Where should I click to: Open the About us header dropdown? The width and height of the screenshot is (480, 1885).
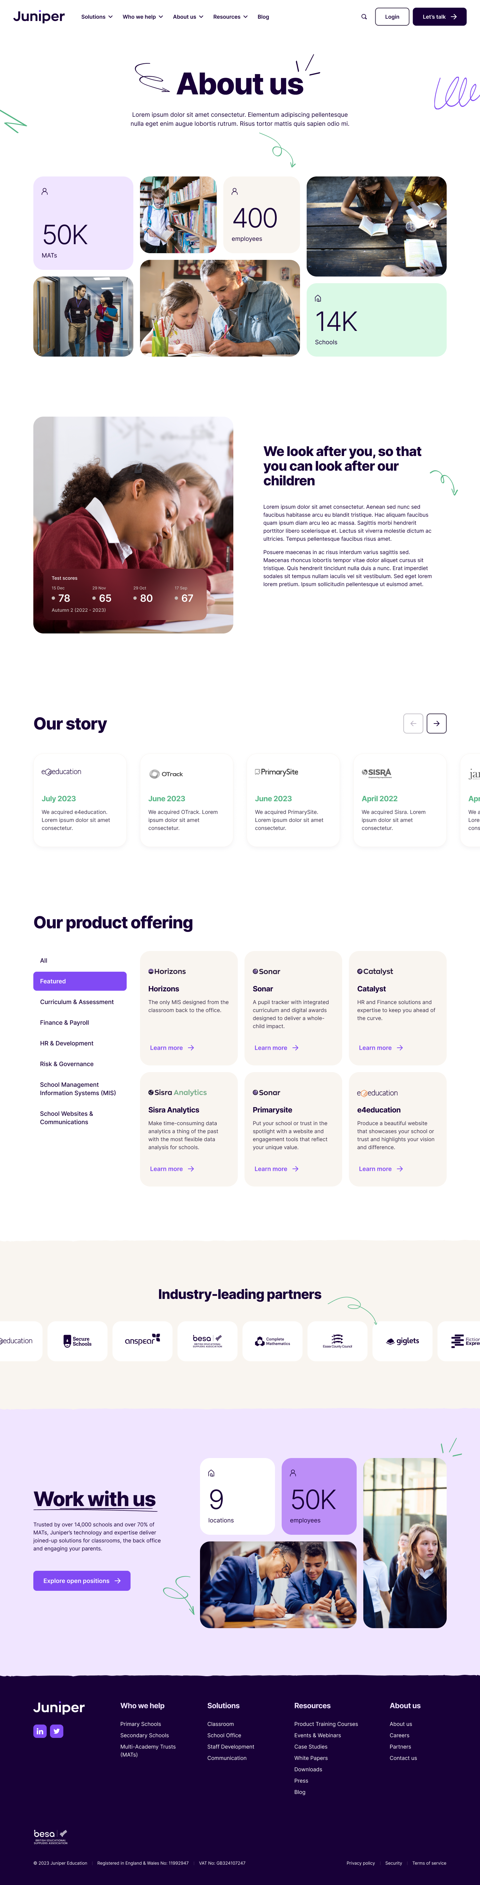click(187, 17)
